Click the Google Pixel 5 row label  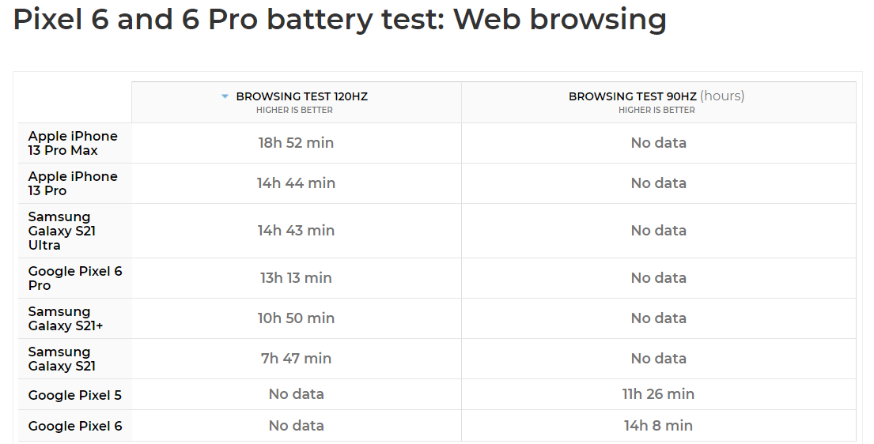(75, 395)
